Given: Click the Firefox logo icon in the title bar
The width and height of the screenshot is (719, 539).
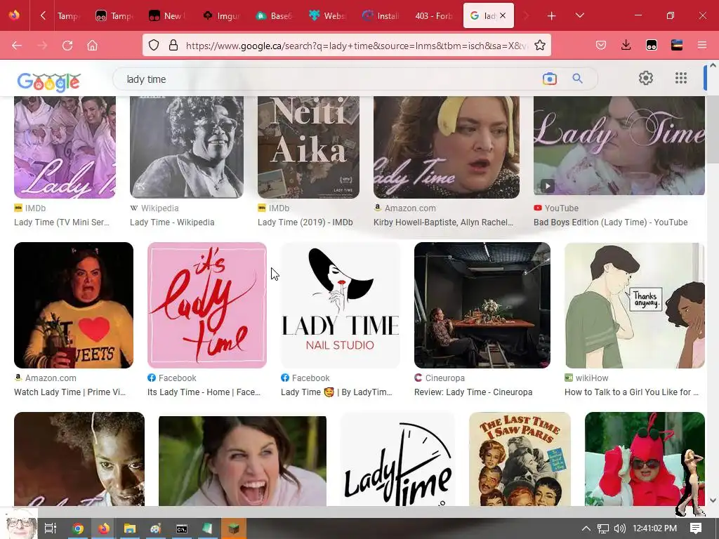Looking at the screenshot, I should [14, 15].
